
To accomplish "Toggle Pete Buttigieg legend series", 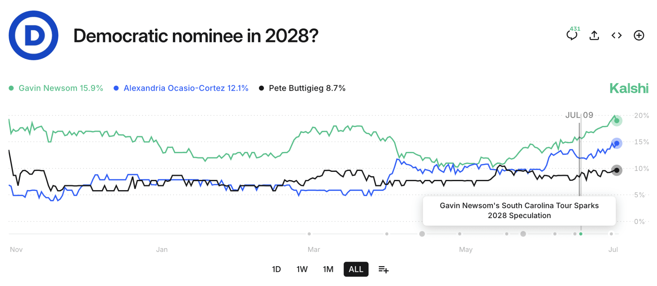I will [302, 88].
